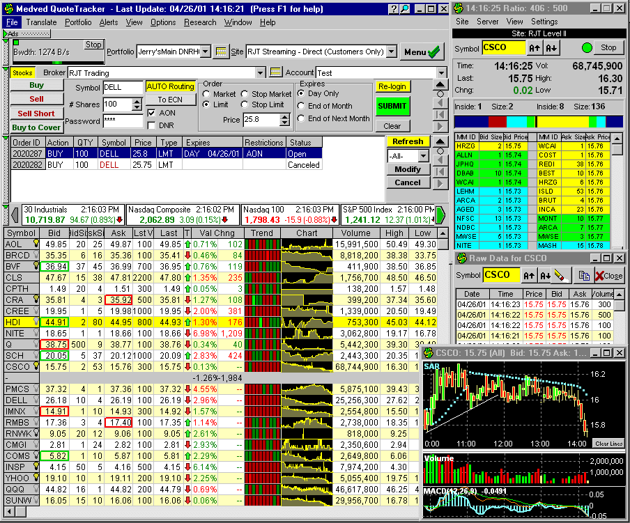Click the grid icon beside the Broker dropdown
This screenshot has width=630, height=523.
point(275,72)
